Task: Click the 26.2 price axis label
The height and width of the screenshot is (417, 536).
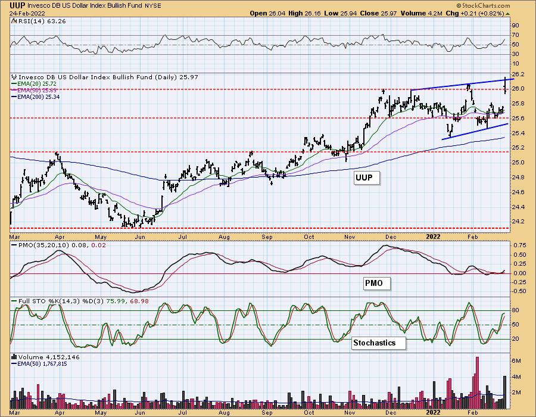Action: pos(519,74)
